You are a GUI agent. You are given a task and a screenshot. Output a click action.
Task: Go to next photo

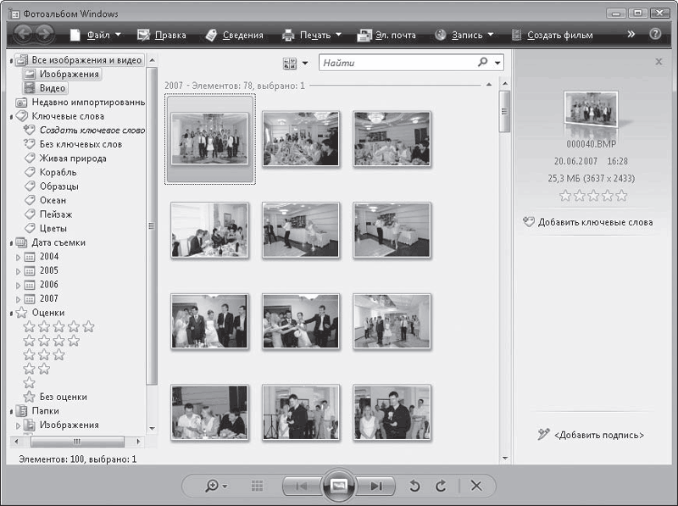pyautogui.click(x=376, y=486)
